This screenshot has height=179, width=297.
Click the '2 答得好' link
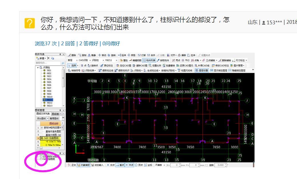[89, 44]
